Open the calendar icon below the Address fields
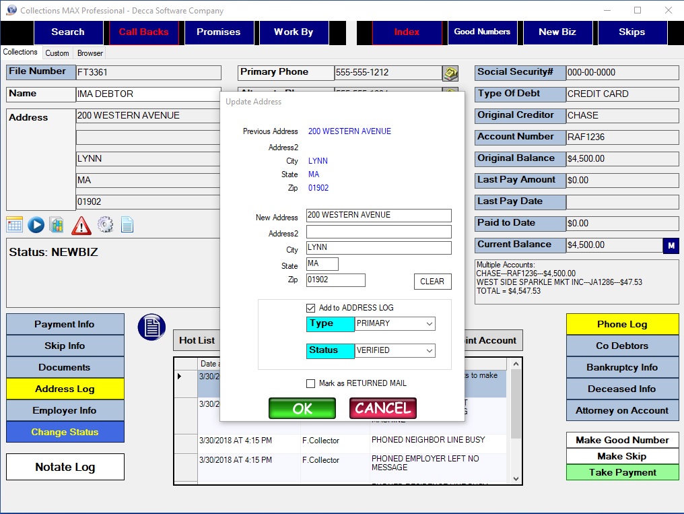The height and width of the screenshot is (514, 684). tap(13, 224)
